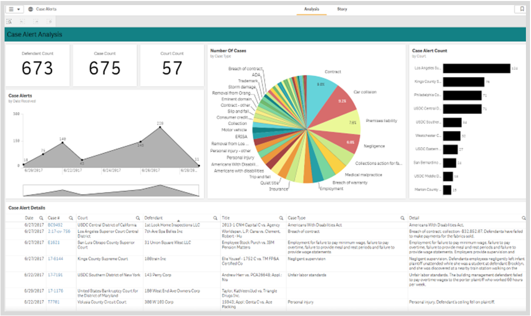Viewport: 531px width, 316px height.
Task: Search within the Date column
Action: click(x=42, y=217)
